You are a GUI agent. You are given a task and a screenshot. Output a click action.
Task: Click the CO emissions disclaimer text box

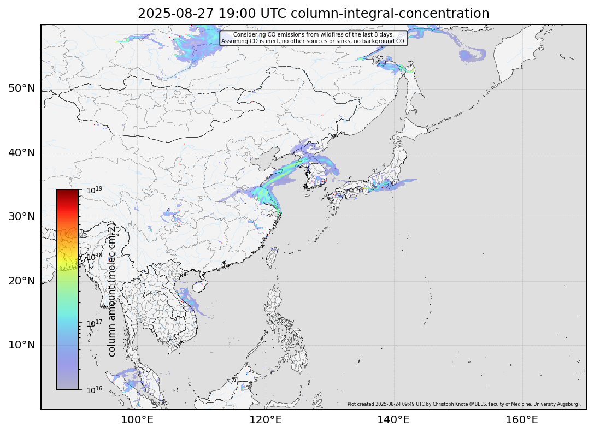313,38
